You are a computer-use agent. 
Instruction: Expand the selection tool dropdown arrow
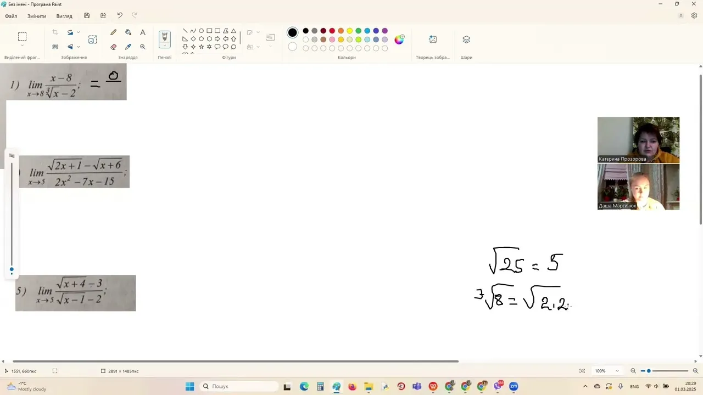point(22,46)
